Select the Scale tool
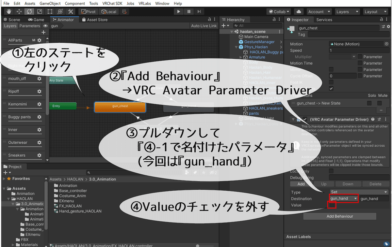The width and height of the screenshot is (392, 247). pyautogui.click(x=39, y=11)
